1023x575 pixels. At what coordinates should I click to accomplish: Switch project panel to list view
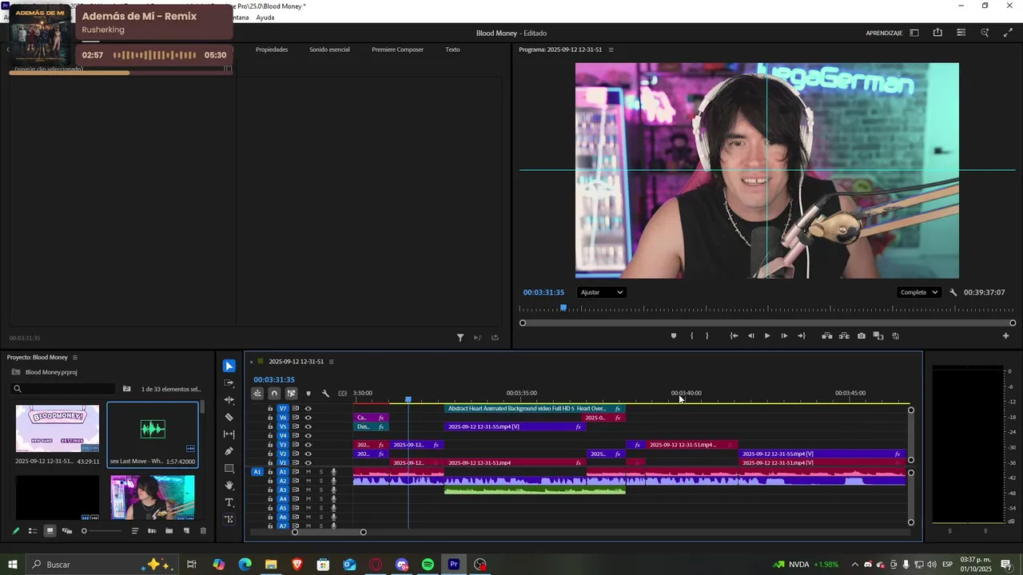[x=33, y=531]
